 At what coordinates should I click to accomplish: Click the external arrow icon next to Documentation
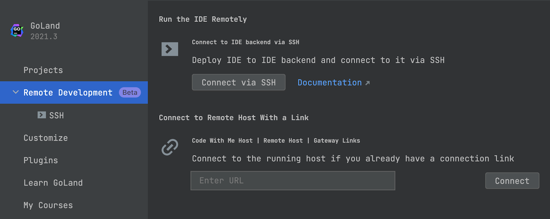[x=367, y=83]
